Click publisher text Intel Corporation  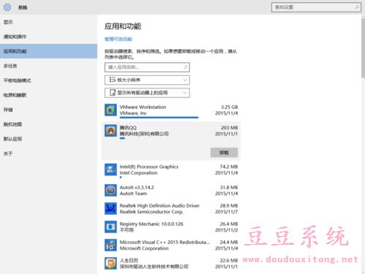[139, 172]
